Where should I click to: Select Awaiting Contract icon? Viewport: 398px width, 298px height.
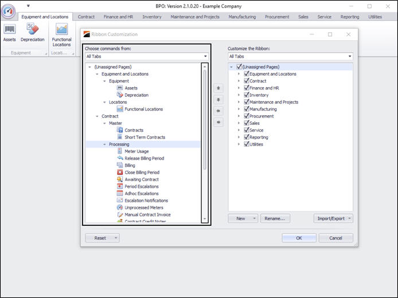coord(120,179)
